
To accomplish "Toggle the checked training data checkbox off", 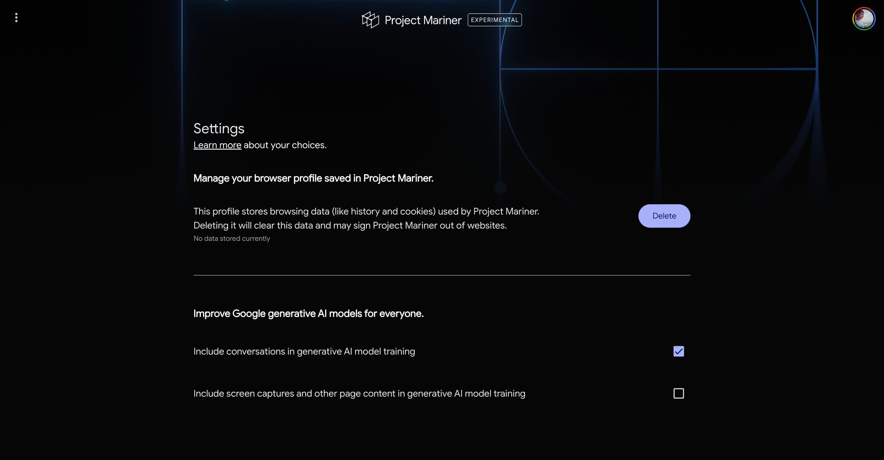I will pos(678,351).
